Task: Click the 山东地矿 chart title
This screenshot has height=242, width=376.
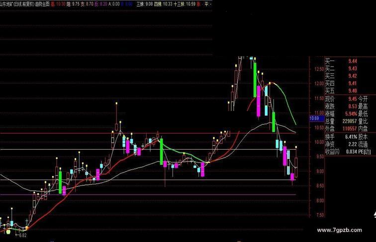Action: coord(25,4)
